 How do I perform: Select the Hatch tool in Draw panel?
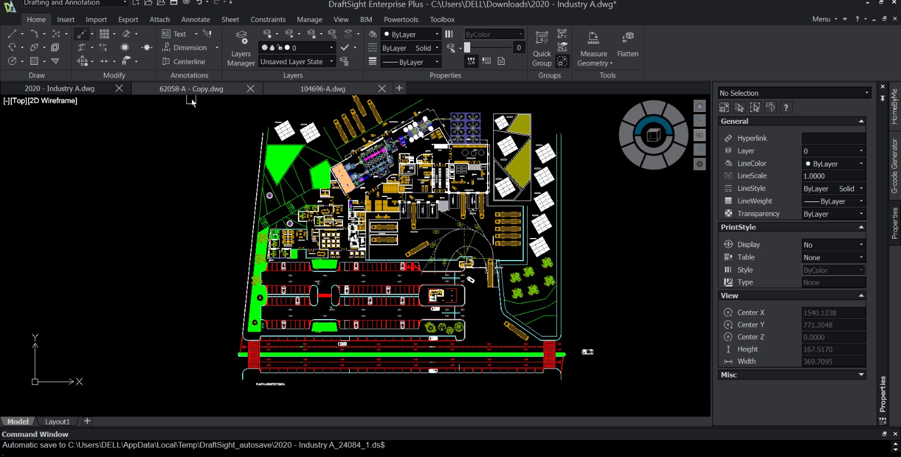[34, 61]
